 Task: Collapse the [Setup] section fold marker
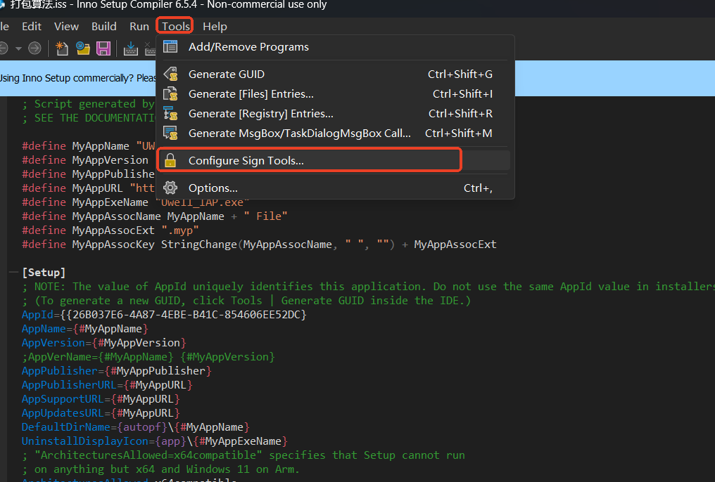point(13,273)
